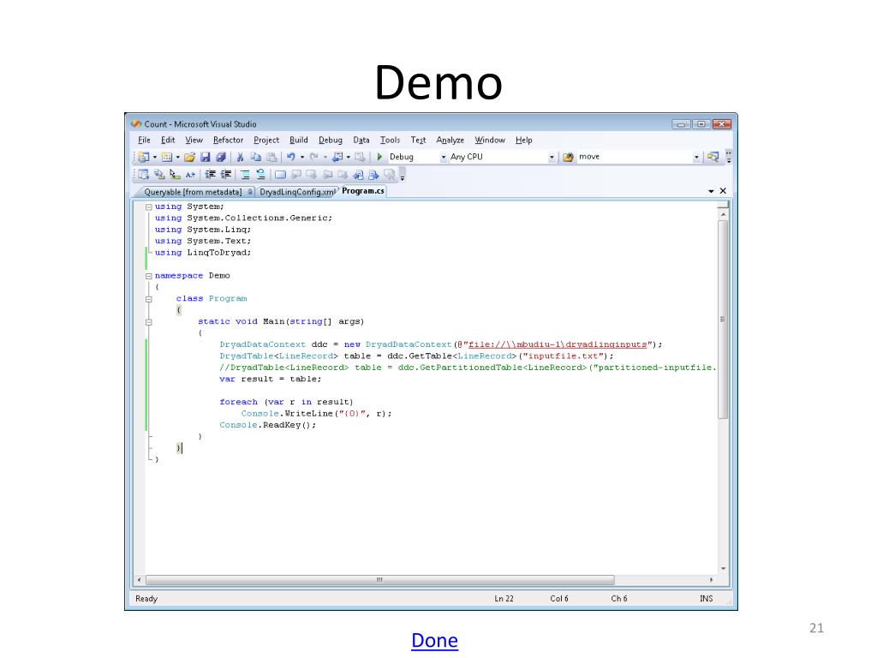Click in the move find input field

pyautogui.click(x=635, y=158)
